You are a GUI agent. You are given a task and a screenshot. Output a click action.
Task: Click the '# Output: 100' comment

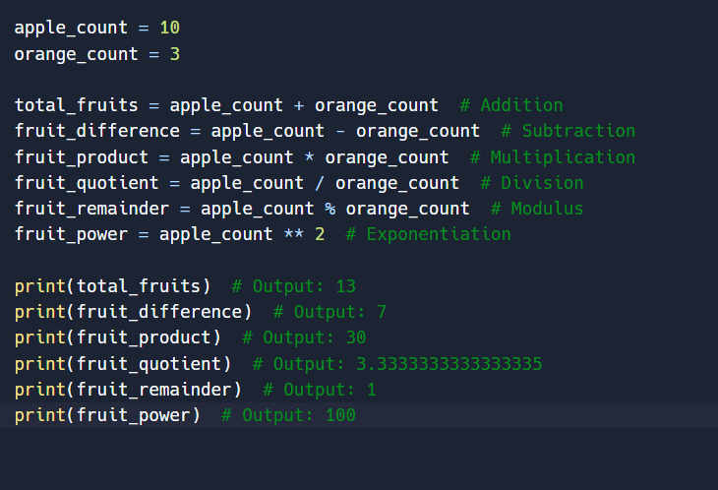click(x=288, y=415)
